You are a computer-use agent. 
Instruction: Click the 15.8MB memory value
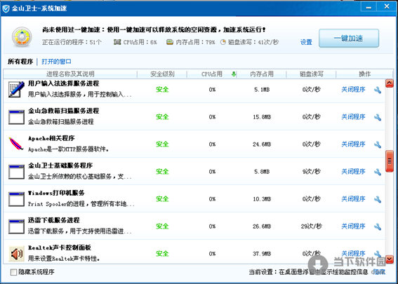click(x=262, y=117)
